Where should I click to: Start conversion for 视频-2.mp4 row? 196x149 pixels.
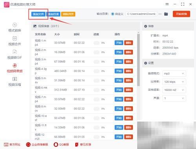(119, 52)
